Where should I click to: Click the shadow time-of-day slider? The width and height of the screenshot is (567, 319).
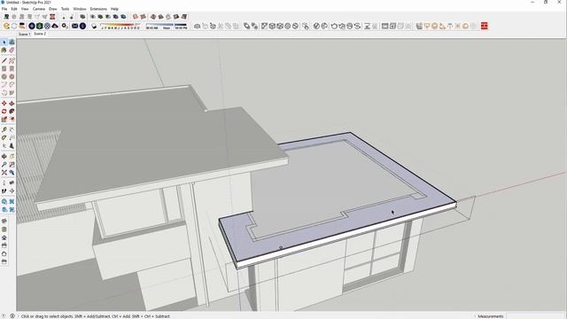[167, 26]
